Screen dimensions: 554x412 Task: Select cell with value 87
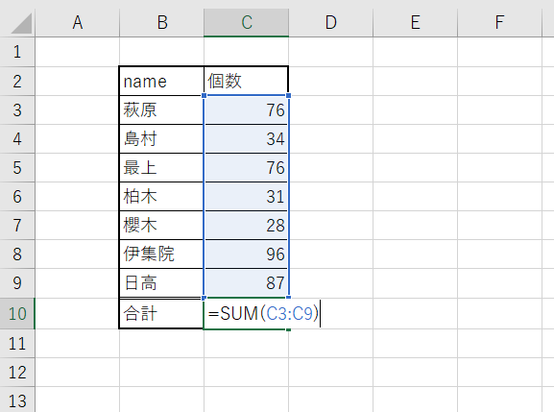pyautogui.click(x=246, y=283)
